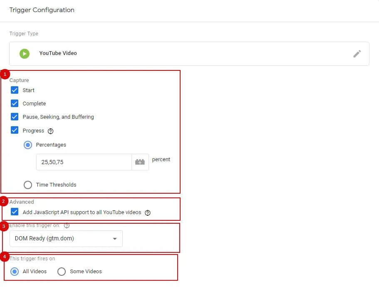Open help for JavaScript API support option
The height and width of the screenshot is (287, 379).
coord(148,212)
